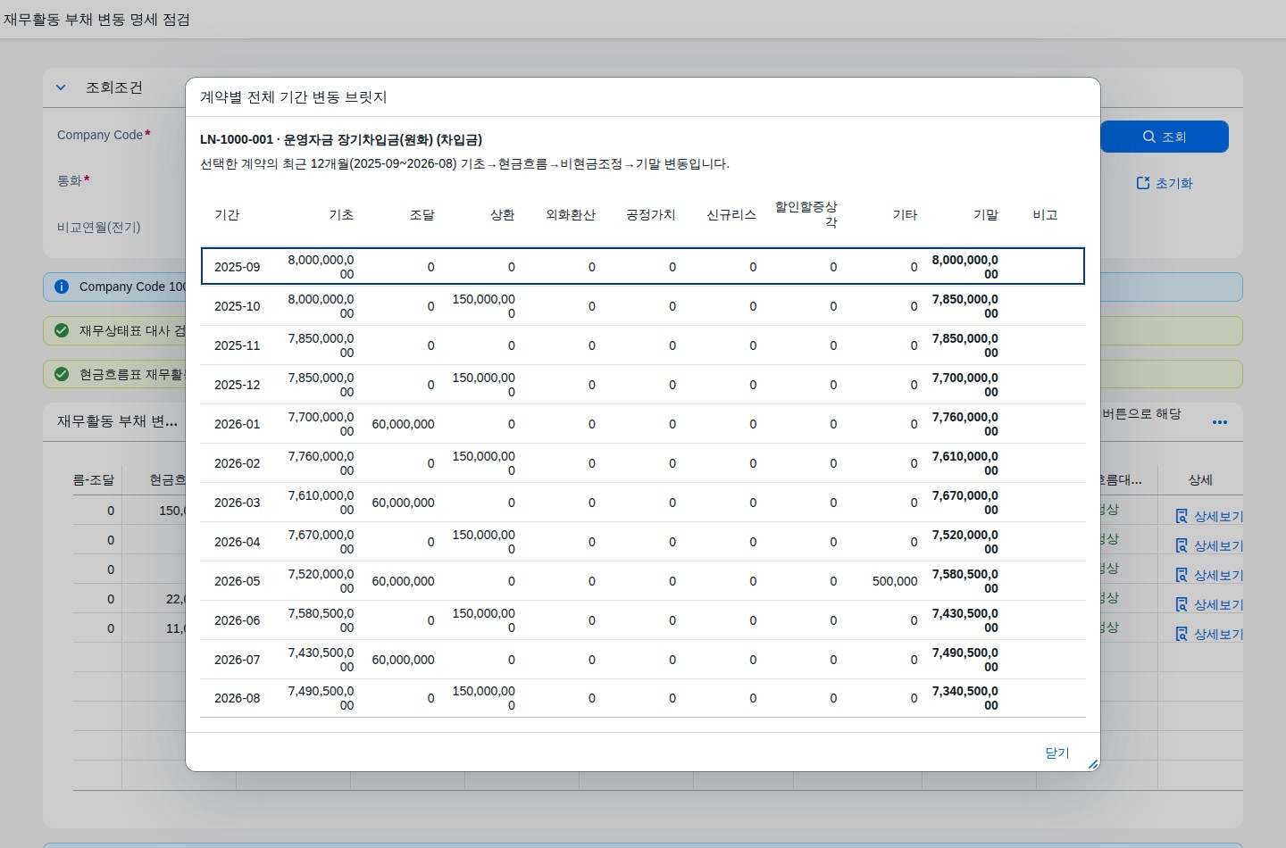The image size is (1286, 848).
Task: Select the 2026-08 period row
Action: coord(643,698)
